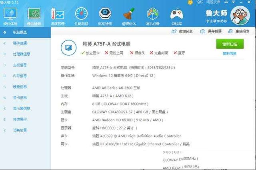
Task: Click 惠科 HKC0000 monitor value
Action: click(x=115, y=128)
